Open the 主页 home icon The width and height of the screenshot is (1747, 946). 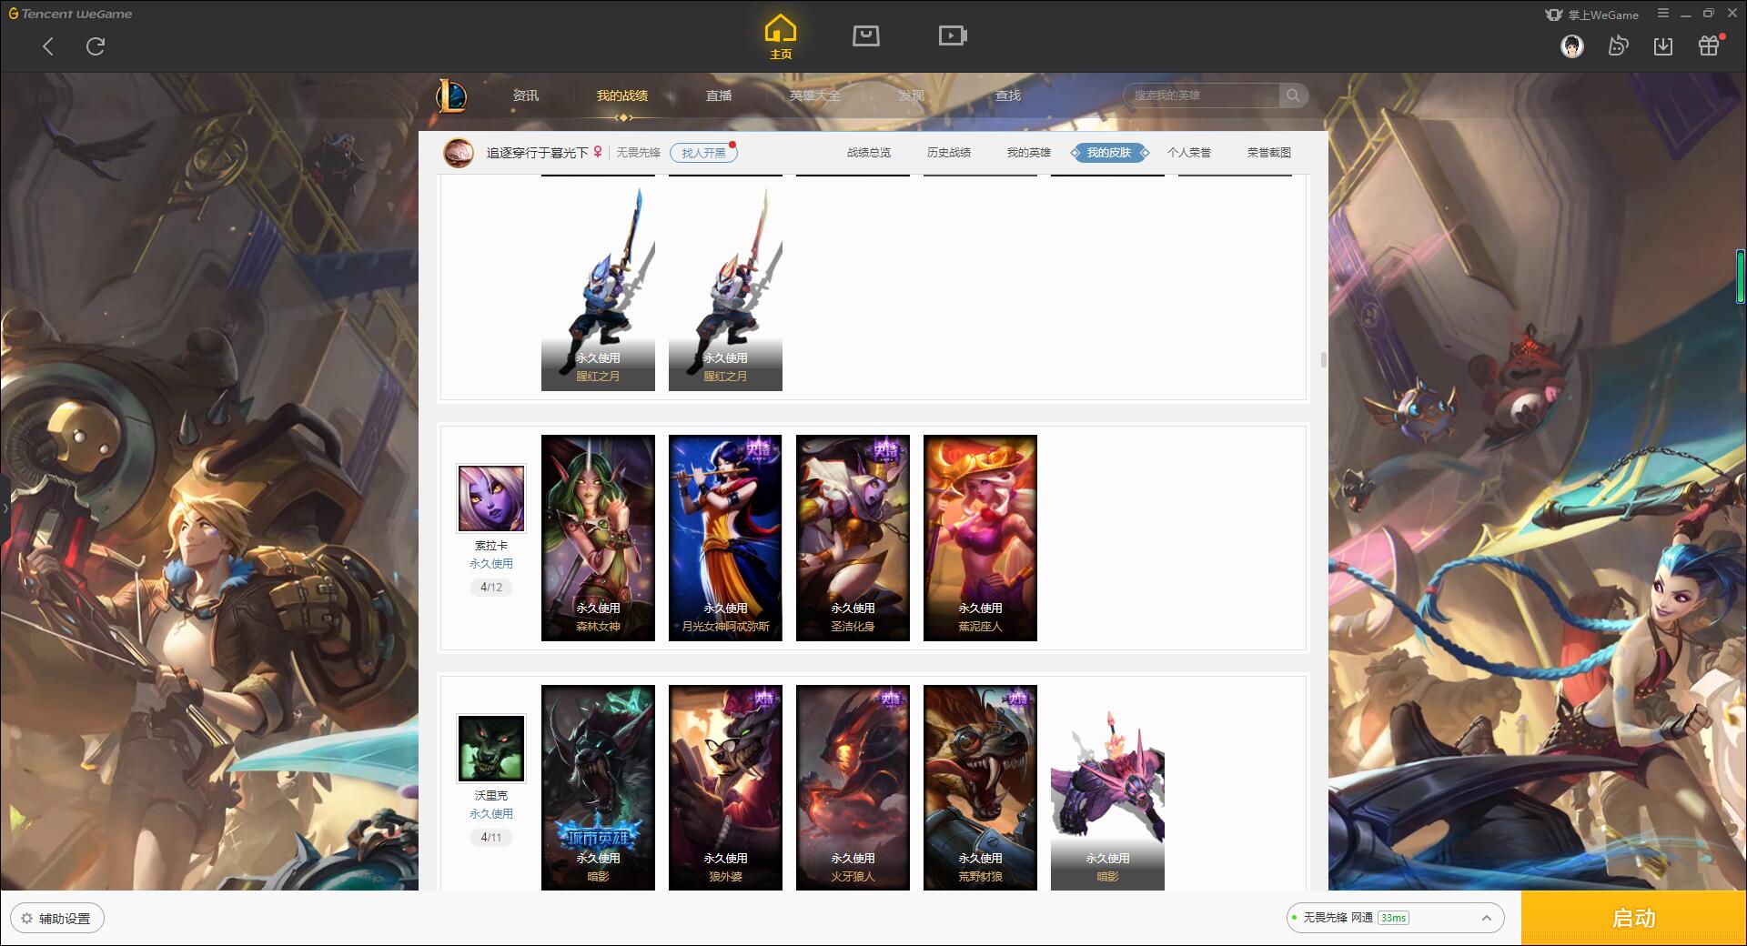781,36
